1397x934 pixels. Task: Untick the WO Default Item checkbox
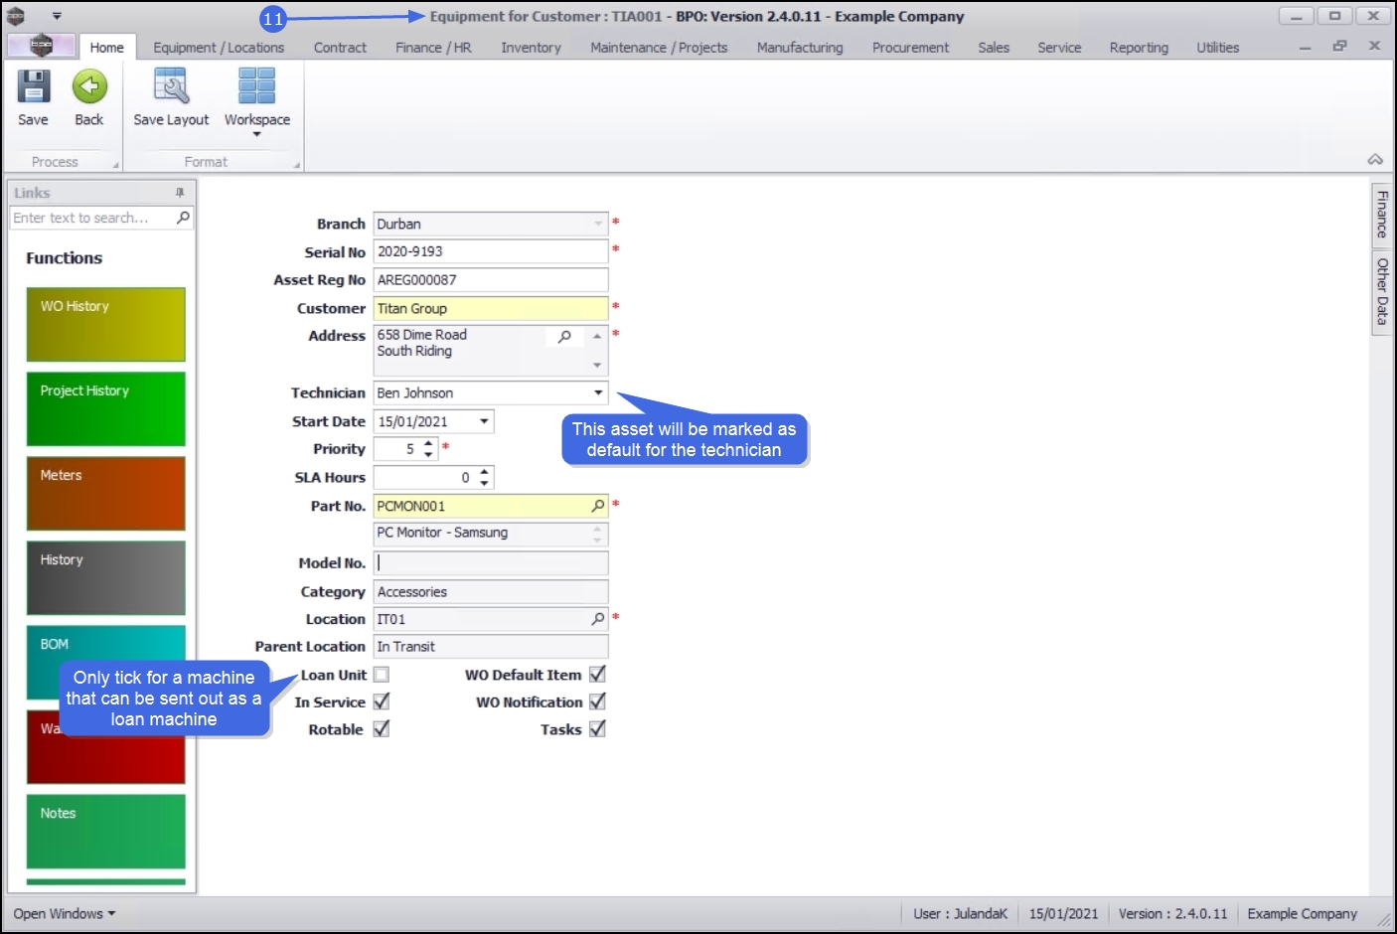597,675
